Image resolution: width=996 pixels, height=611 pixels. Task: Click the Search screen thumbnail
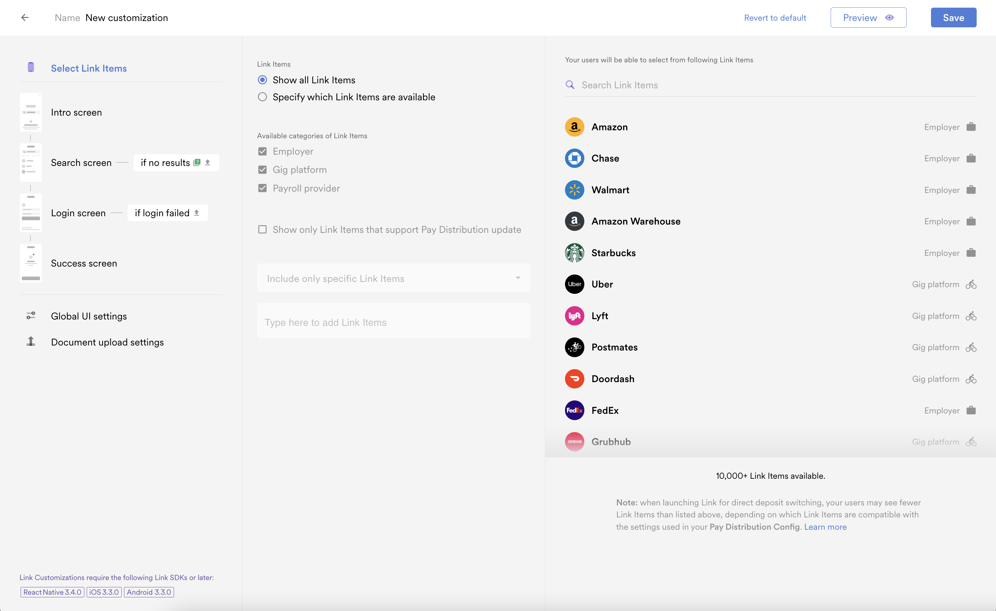31,163
